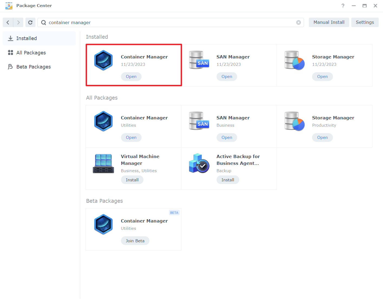The width and height of the screenshot is (383, 301).
Task: Select Beta Packages in the sidebar
Action: click(x=39, y=67)
